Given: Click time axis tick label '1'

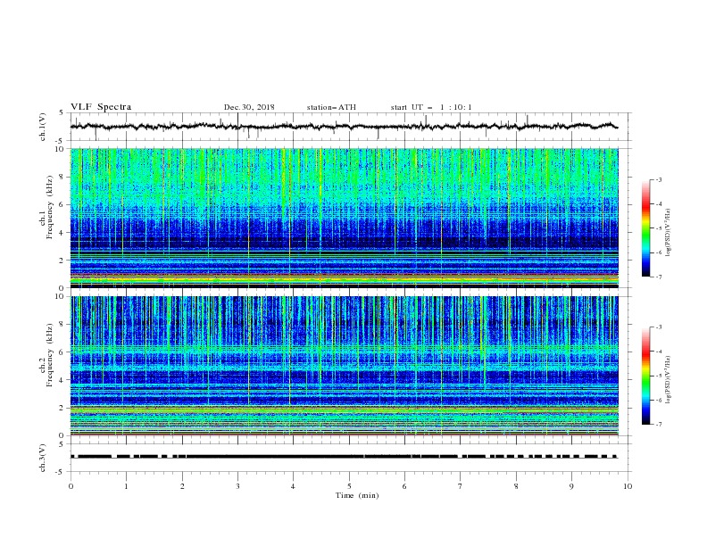Looking at the screenshot, I should coord(126,486).
